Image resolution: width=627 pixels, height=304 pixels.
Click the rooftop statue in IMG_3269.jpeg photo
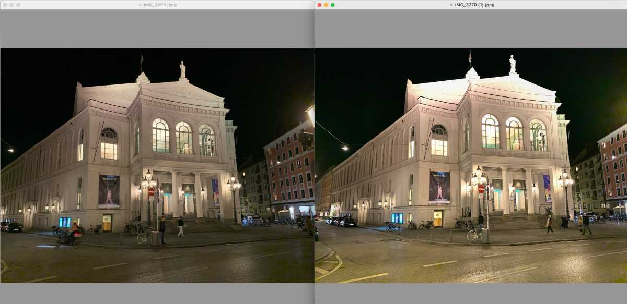182,70
